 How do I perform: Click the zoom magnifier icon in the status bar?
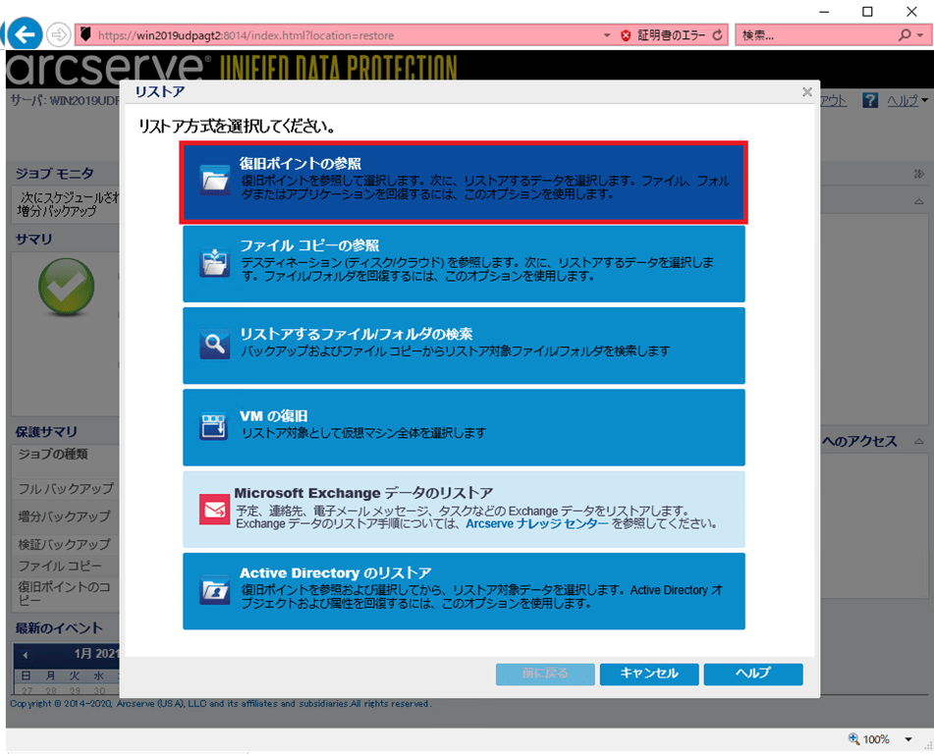coord(854,738)
